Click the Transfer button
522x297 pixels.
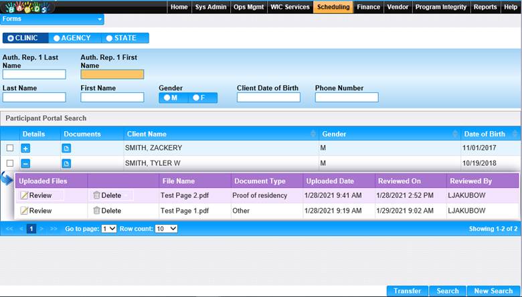click(x=408, y=291)
